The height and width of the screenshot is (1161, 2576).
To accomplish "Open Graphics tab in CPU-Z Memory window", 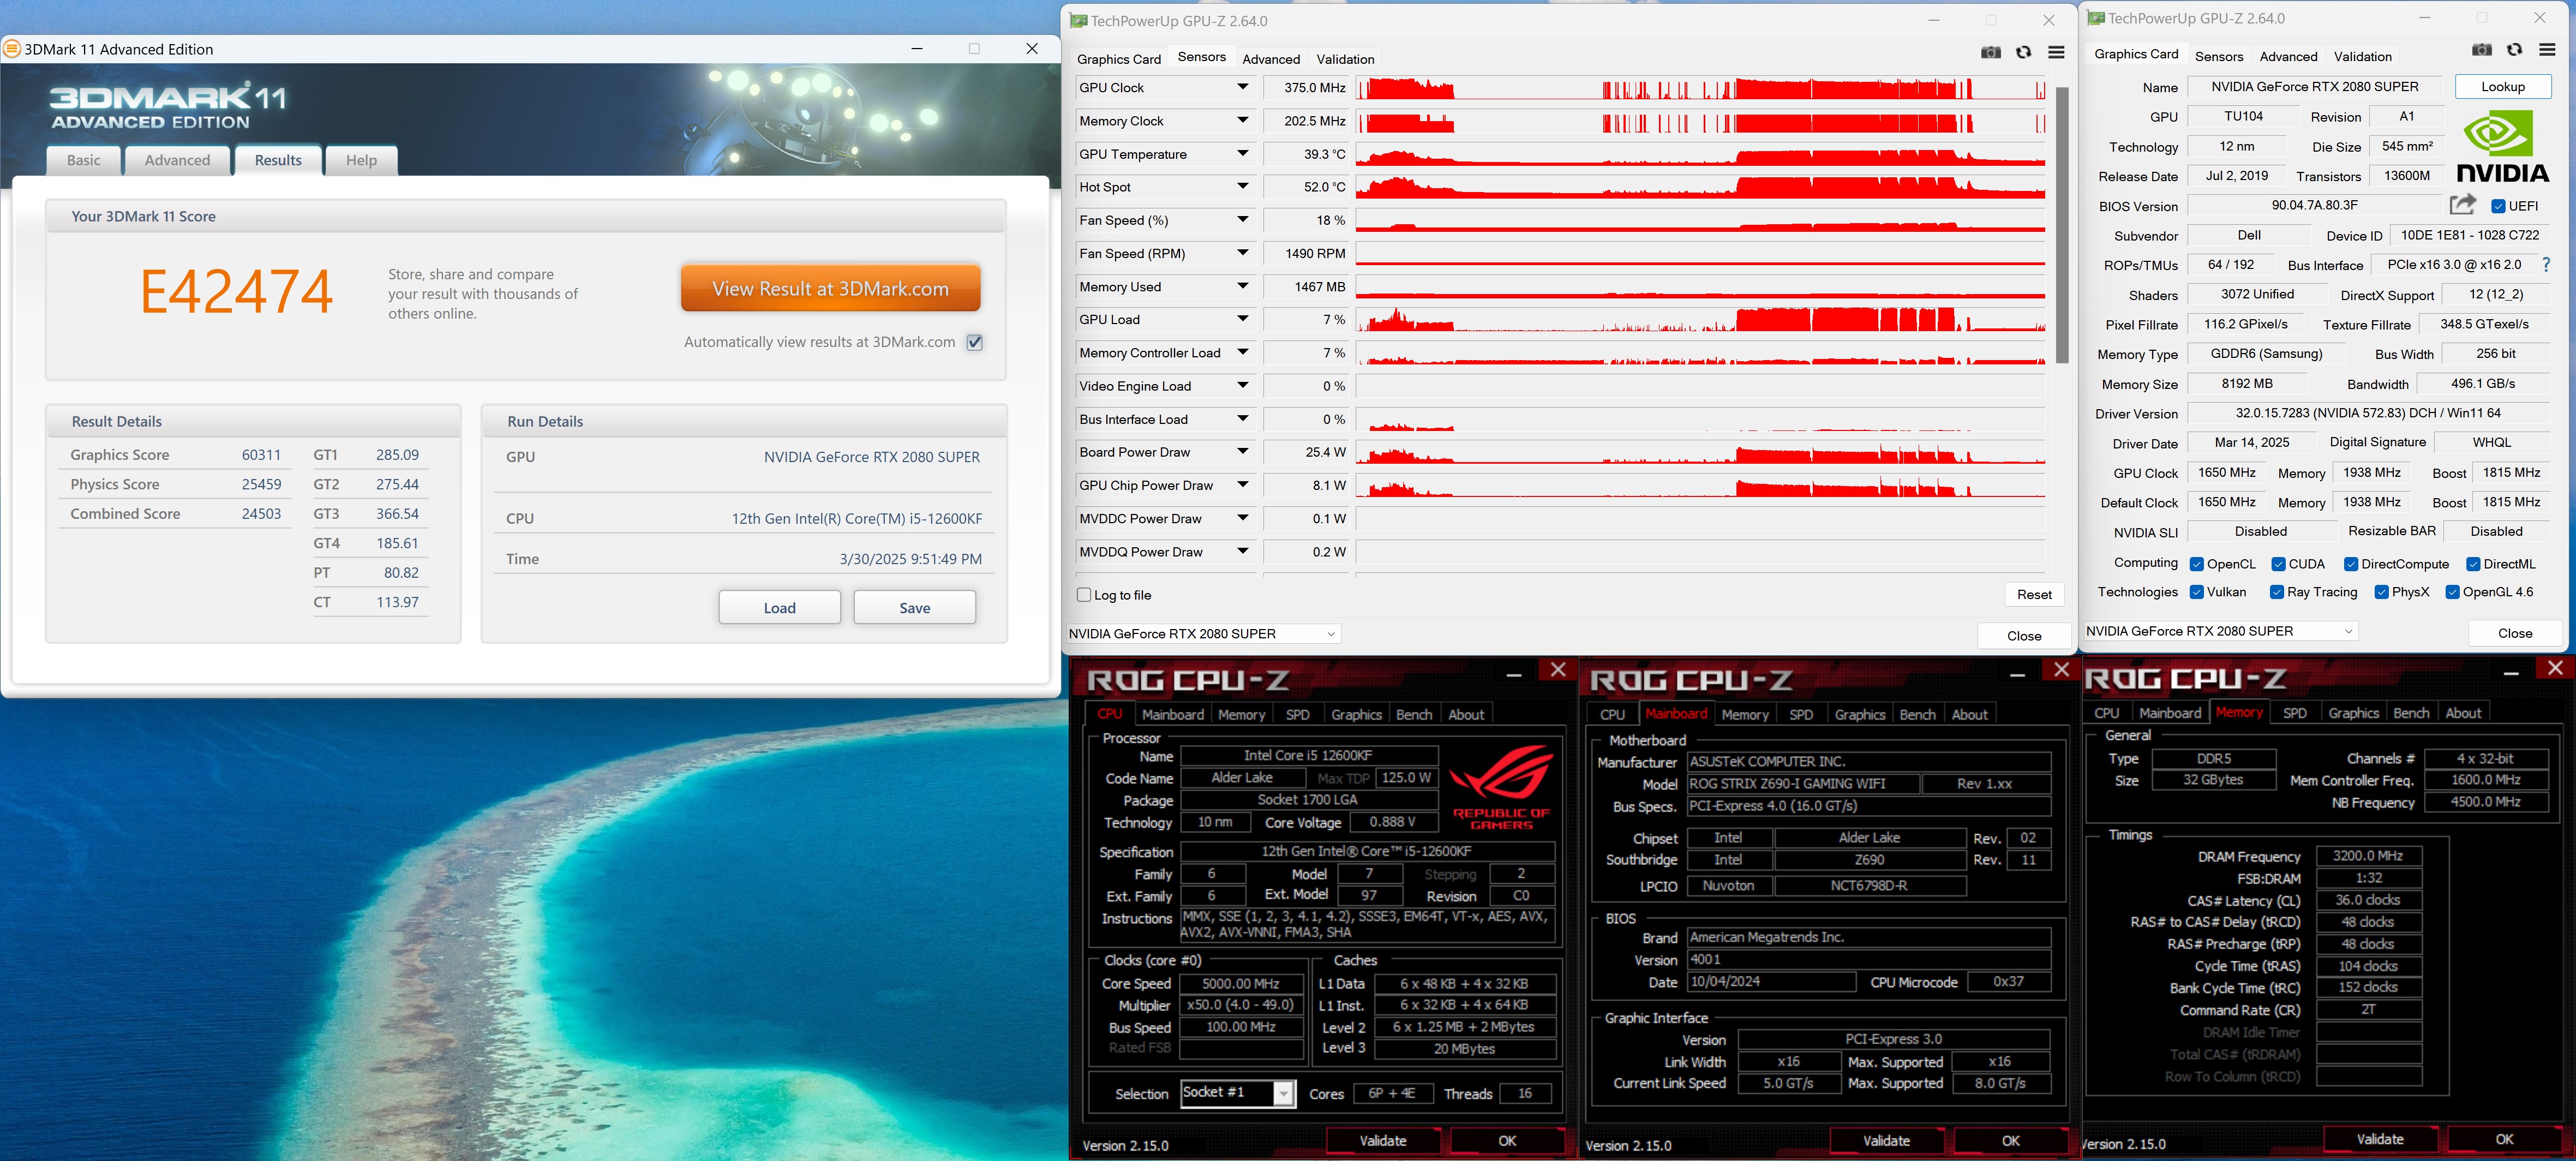I will click(x=2353, y=713).
